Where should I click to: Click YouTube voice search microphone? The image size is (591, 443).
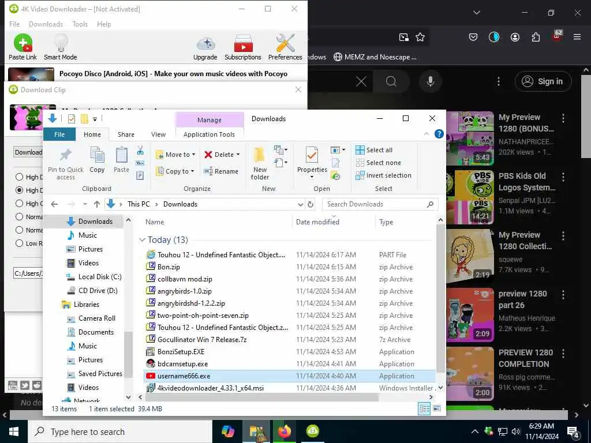430,81
